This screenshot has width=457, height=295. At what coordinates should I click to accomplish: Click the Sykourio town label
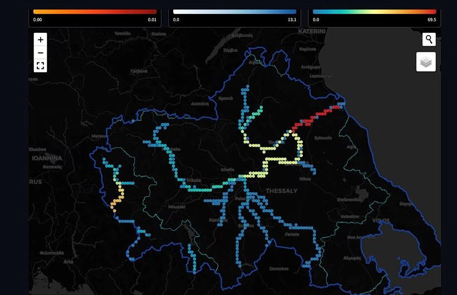[323, 137]
